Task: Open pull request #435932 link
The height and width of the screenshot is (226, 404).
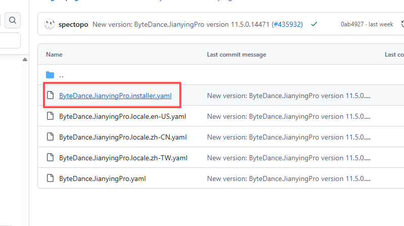Action: point(287,24)
